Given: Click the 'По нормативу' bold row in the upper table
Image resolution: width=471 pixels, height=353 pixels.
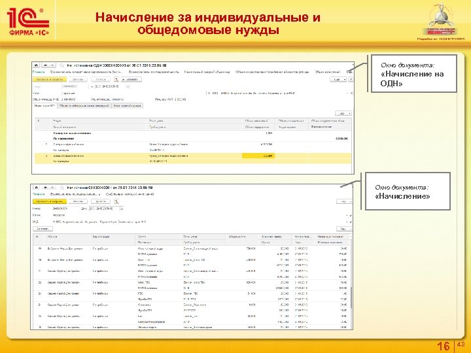Looking at the screenshot, I should click(x=192, y=139).
